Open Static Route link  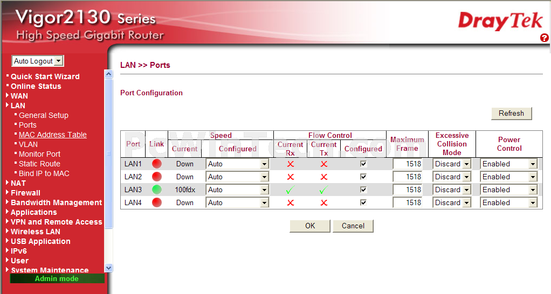39,164
